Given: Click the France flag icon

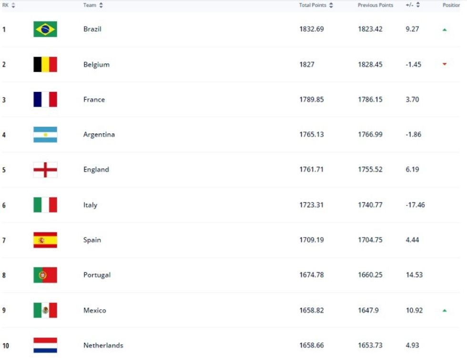Looking at the screenshot, I should click(45, 99).
